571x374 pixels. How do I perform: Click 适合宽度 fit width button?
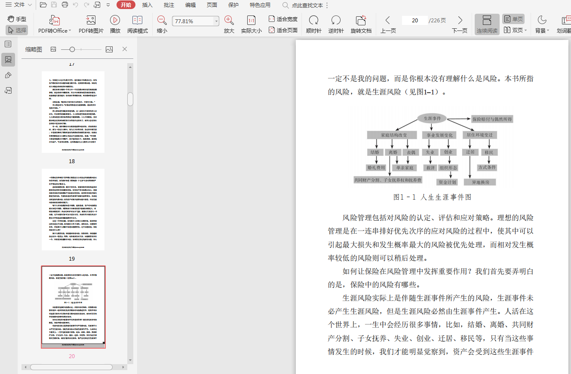tap(283, 19)
